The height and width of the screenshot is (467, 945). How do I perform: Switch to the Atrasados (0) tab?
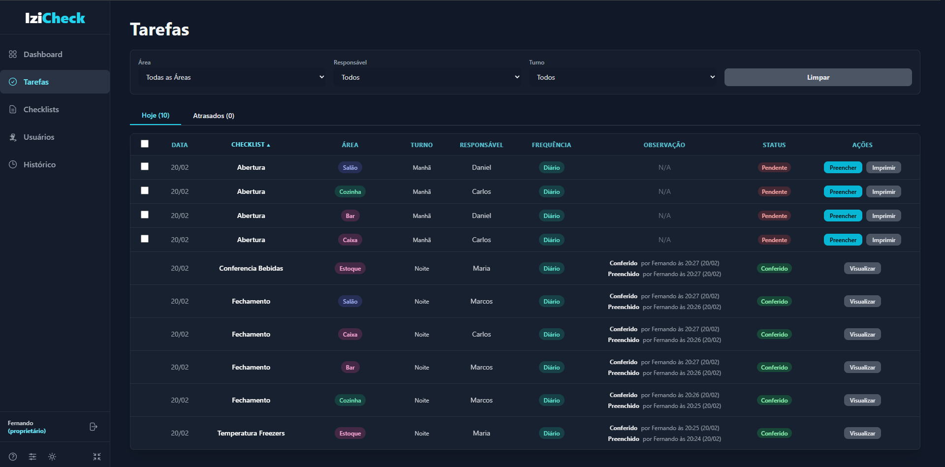(213, 116)
